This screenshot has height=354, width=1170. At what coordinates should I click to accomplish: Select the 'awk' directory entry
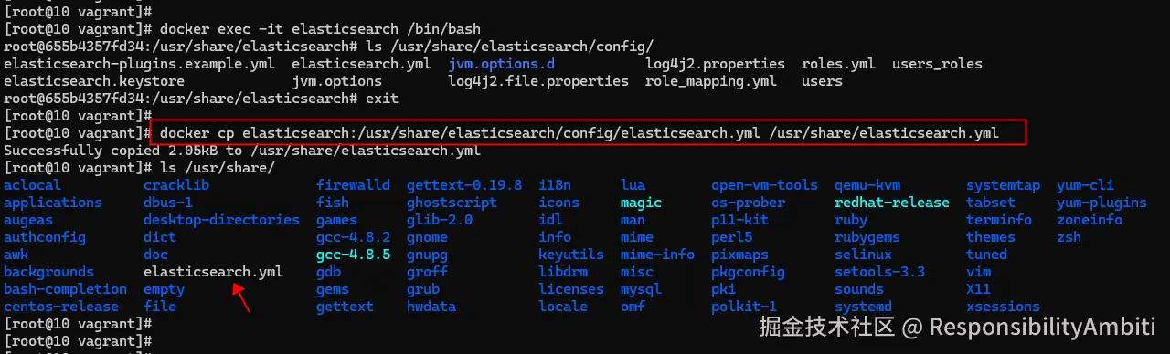(16, 255)
